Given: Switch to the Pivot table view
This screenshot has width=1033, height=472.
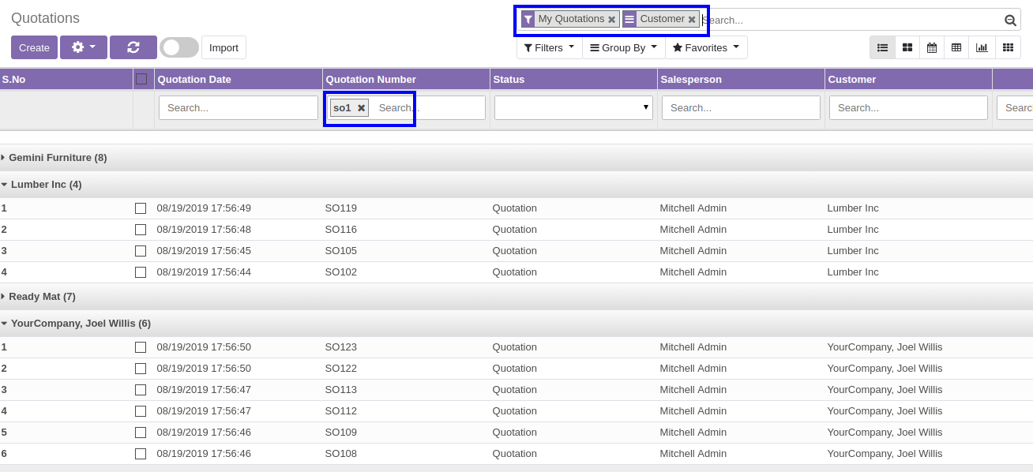Looking at the screenshot, I should [956, 47].
